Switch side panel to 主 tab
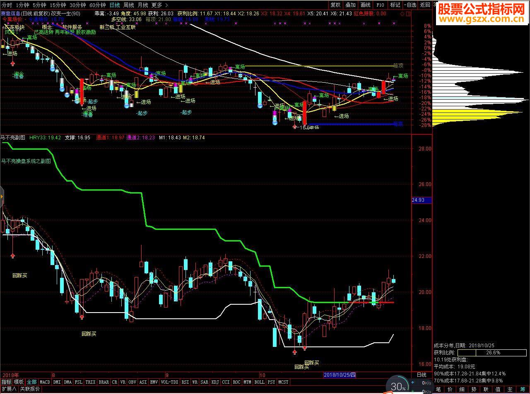 click(510, 389)
